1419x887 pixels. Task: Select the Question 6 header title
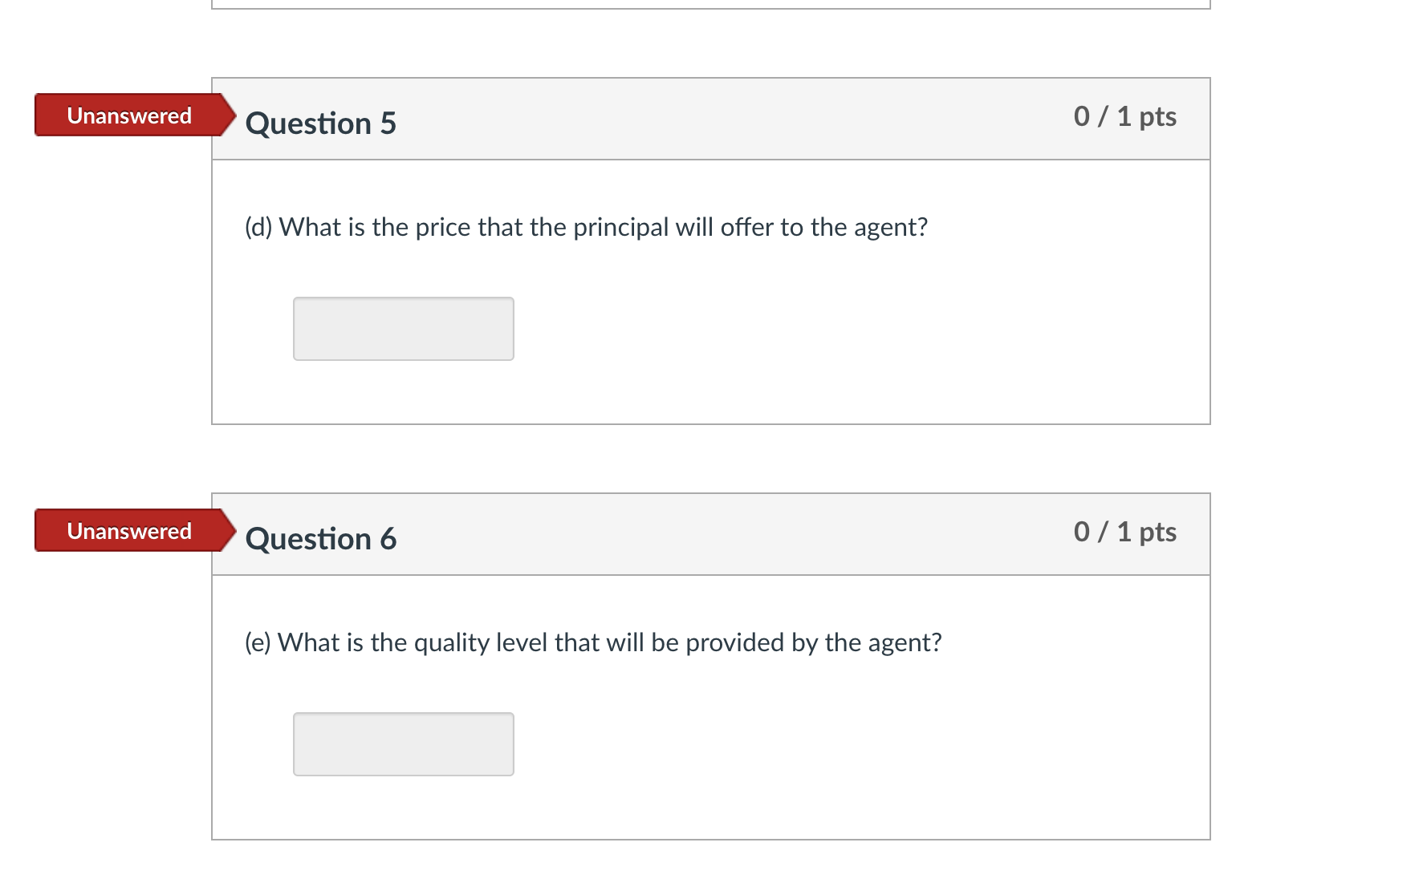click(x=320, y=537)
